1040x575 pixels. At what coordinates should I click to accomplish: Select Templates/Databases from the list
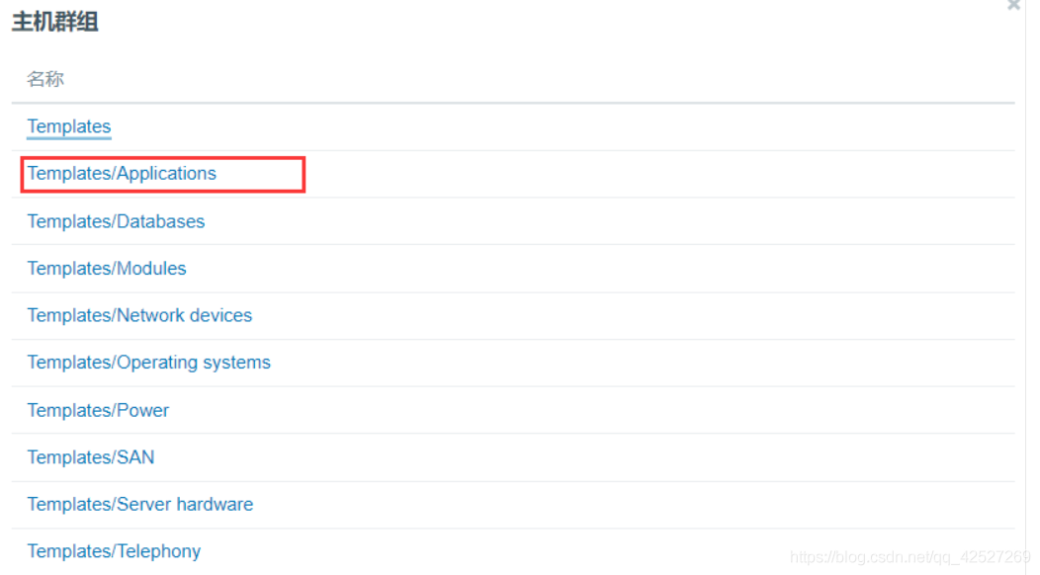pyautogui.click(x=116, y=221)
